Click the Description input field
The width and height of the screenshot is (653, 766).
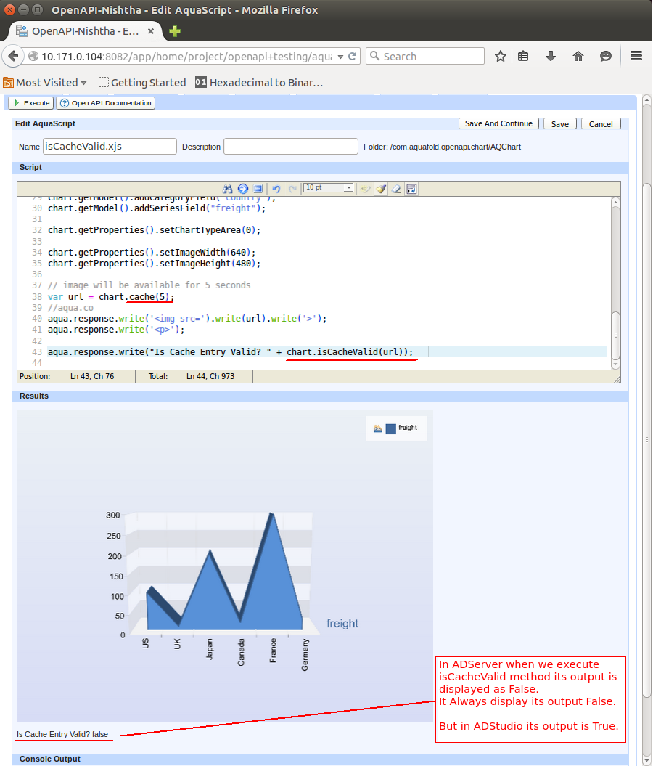[x=291, y=146]
